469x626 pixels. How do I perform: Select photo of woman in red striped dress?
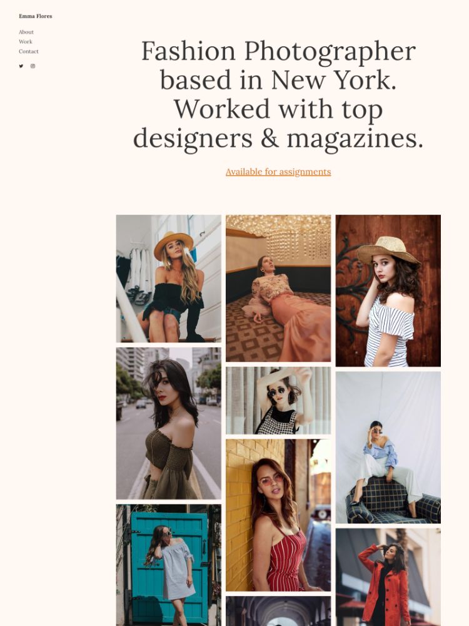(278, 515)
